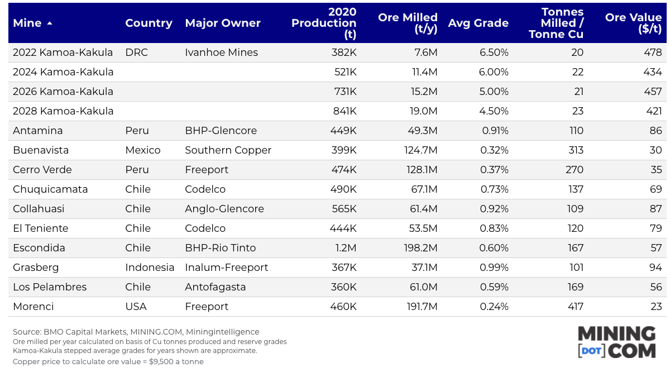Sort by the Major Owner header
The height and width of the screenshot is (372, 670).
[x=222, y=23]
